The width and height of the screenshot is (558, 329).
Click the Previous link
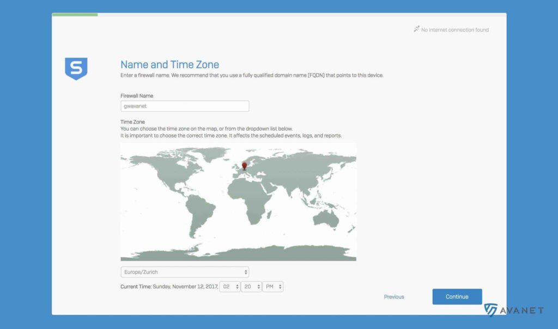(394, 297)
